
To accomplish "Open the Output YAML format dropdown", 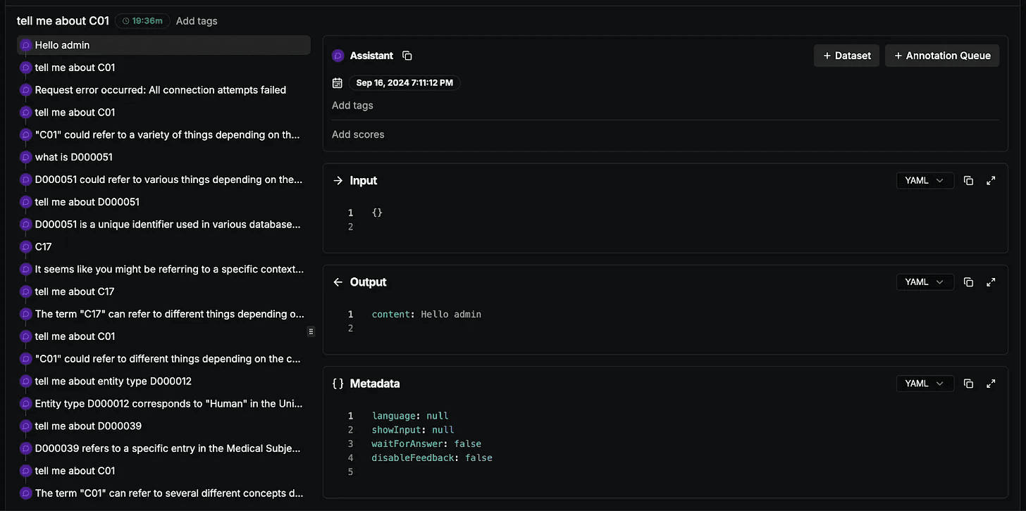I will click(x=925, y=282).
